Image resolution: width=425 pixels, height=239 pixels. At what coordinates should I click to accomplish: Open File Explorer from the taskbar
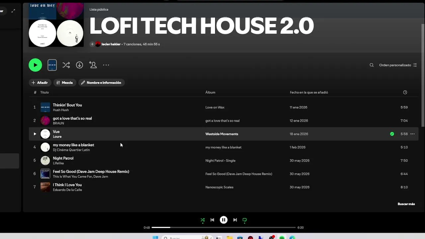pos(229,238)
